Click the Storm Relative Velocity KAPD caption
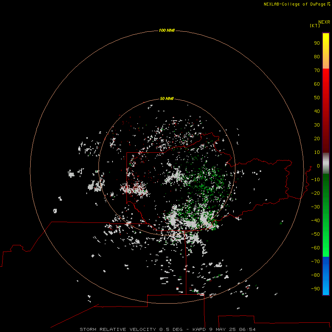332x332 pixels. tap(167, 329)
